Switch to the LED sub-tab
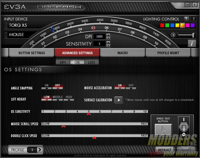 [x=91, y=62]
